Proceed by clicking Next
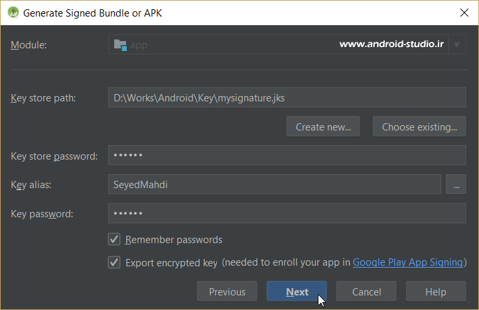The image size is (479, 310). [297, 291]
